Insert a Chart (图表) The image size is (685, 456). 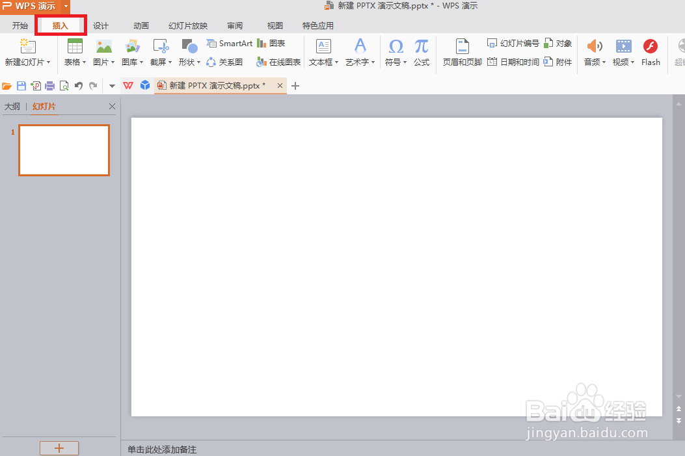(271, 43)
